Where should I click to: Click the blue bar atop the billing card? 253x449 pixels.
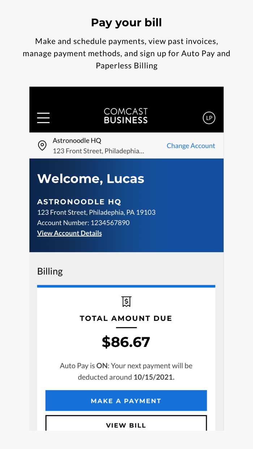[126, 286]
